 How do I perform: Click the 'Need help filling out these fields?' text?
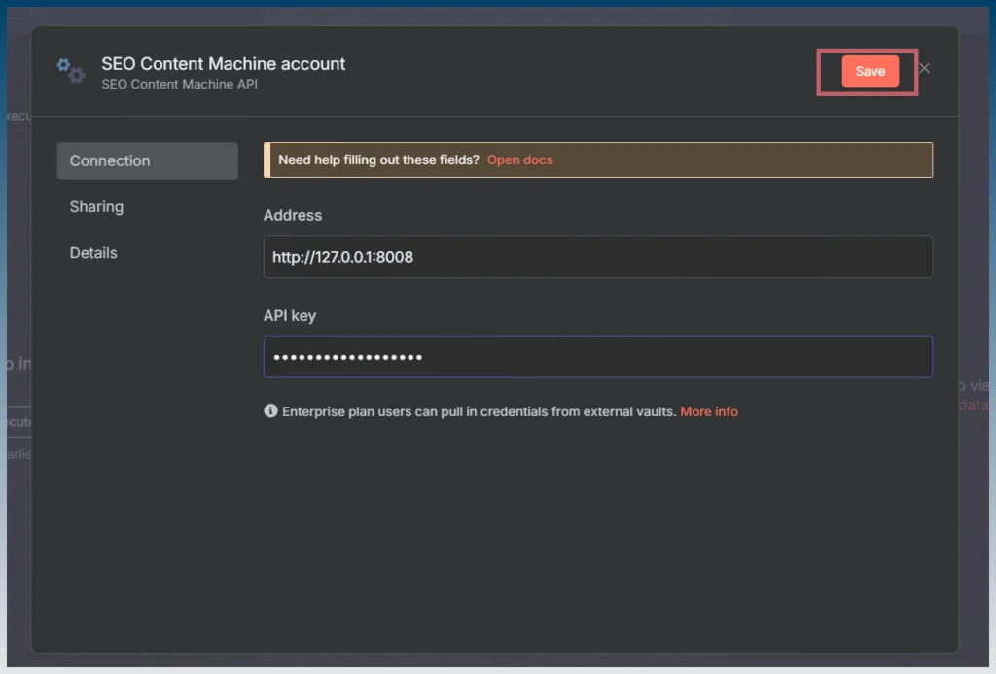pyautogui.click(x=378, y=160)
